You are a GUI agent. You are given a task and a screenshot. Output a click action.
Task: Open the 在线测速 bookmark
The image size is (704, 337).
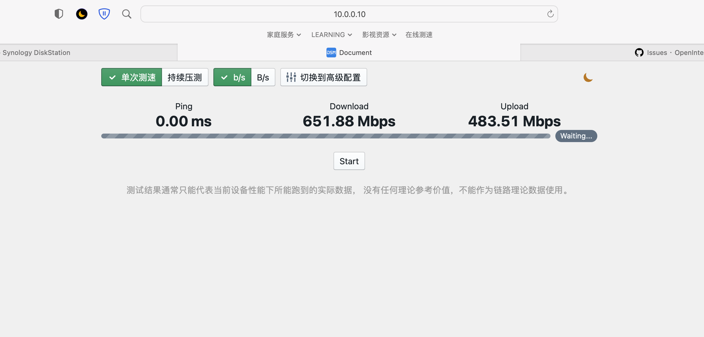click(x=419, y=35)
